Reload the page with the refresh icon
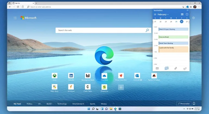209x114 pixels. [x=18, y=7]
